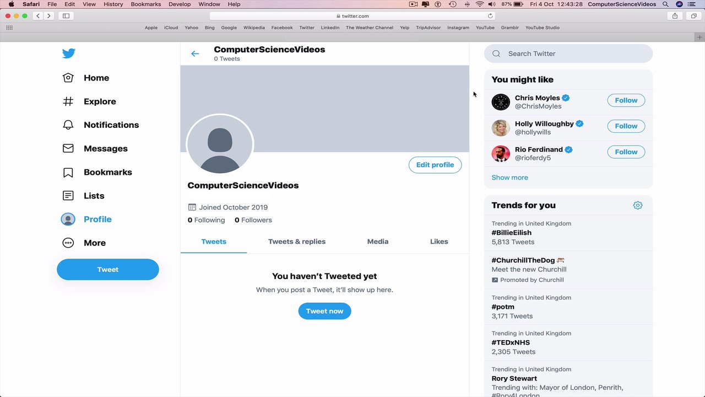Click the search magnifier icon in Twitter

tap(496, 53)
